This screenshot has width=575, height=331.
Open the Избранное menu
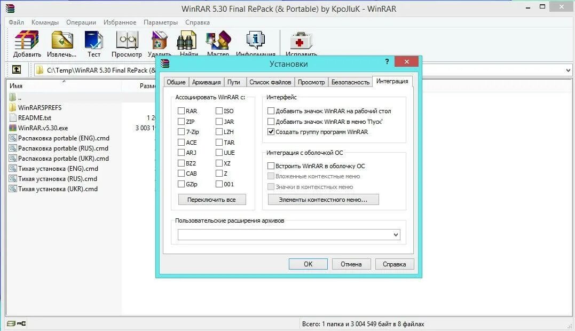pos(120,22)
